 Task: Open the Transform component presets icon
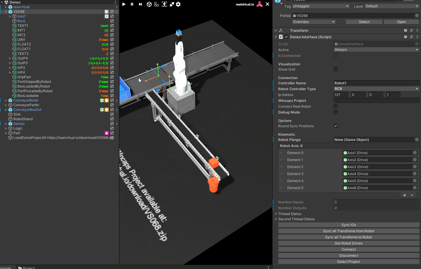point(411,31)
